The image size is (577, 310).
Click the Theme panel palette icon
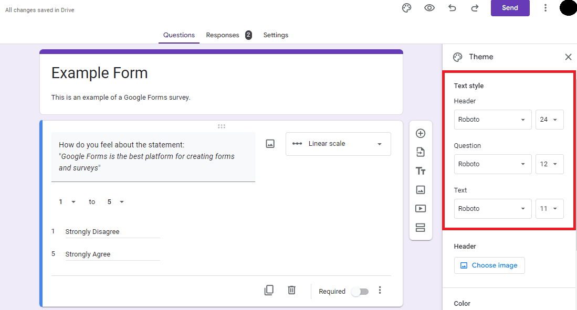[457, 57]
